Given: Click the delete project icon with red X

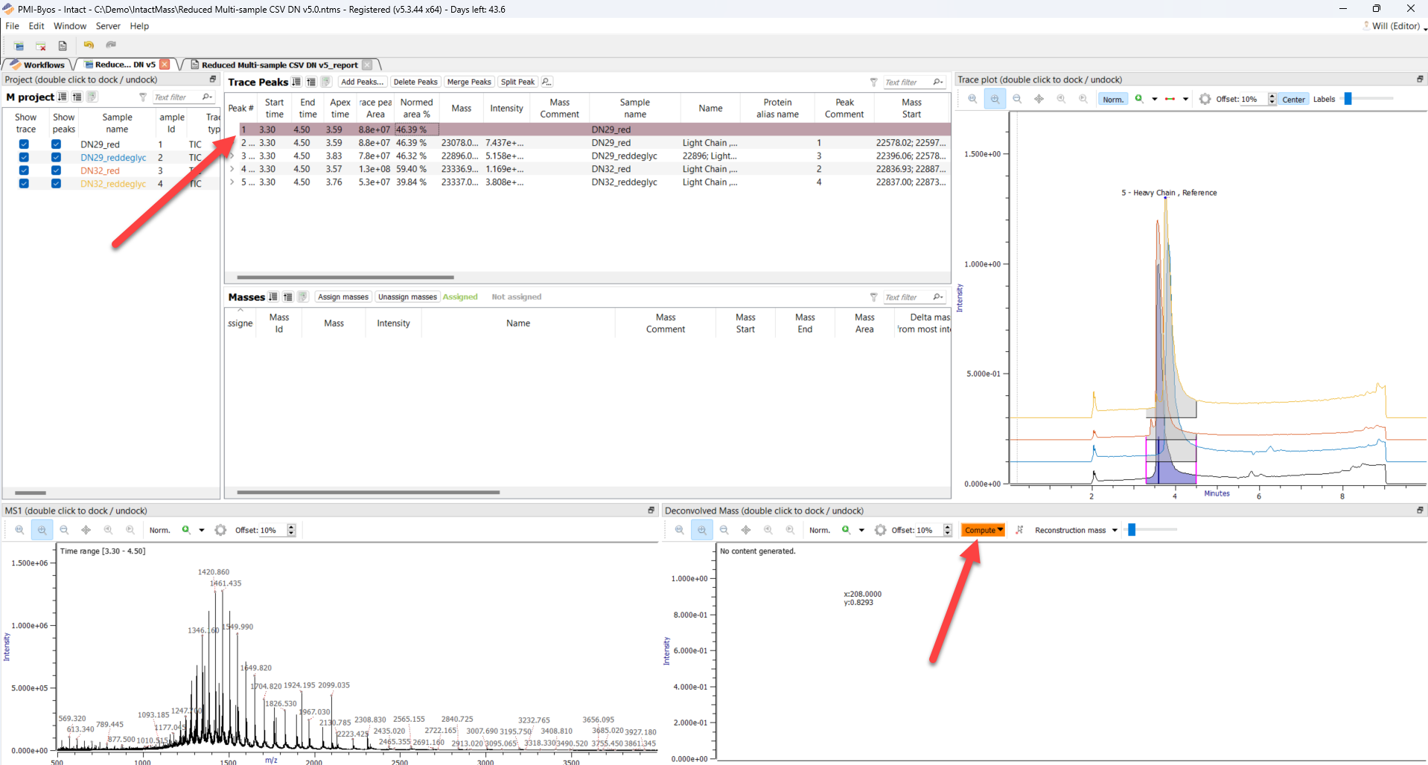Looking at the screenshot, I should (x=41, y=46).
